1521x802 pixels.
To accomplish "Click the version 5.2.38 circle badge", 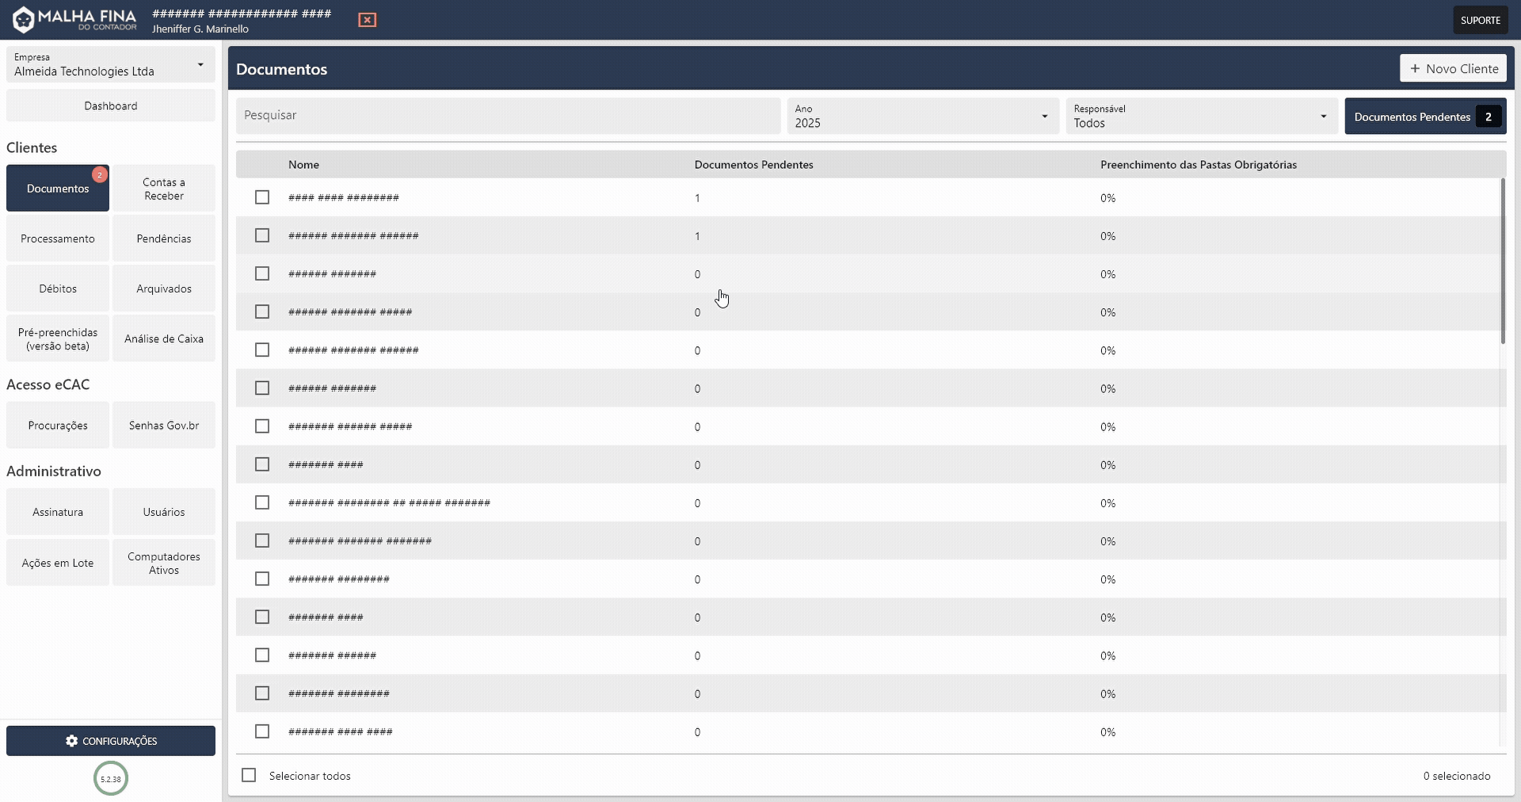I will tap(110, 778).
